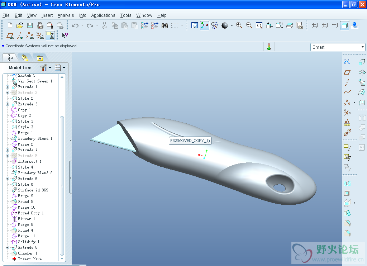Click the Zoom Out magnifier icon
This screenshot has width=367, height=266.
coord(249,25)
